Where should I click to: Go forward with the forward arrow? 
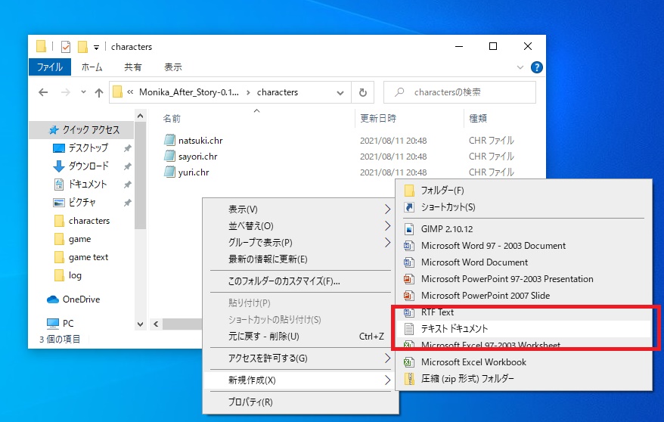pos(65,92)
